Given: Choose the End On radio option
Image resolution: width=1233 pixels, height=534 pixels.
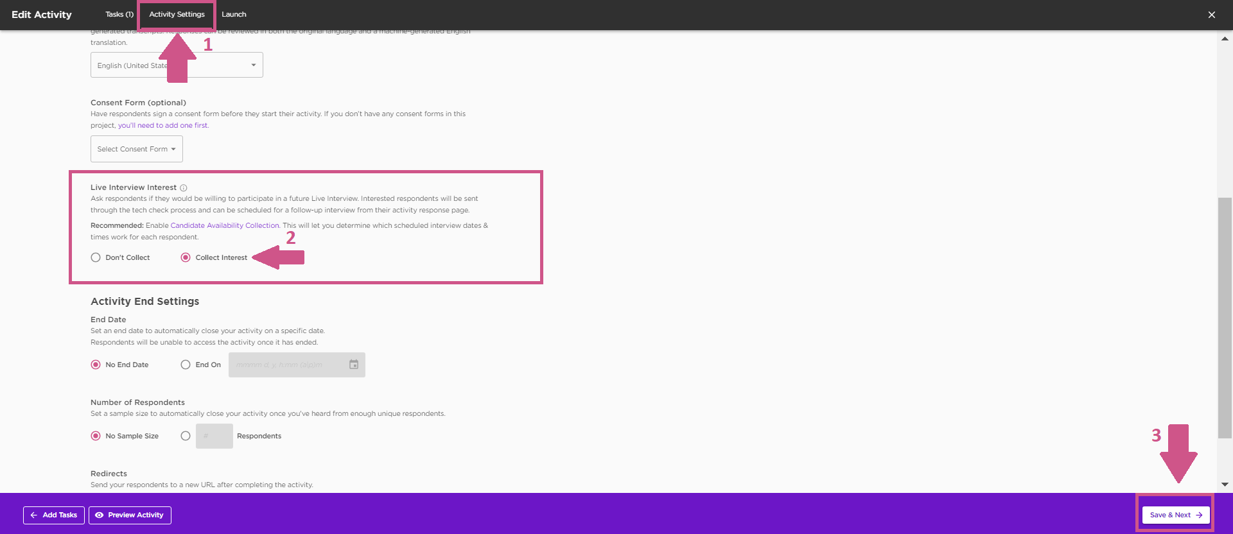Looking at the screenshot, I should 186,365.
